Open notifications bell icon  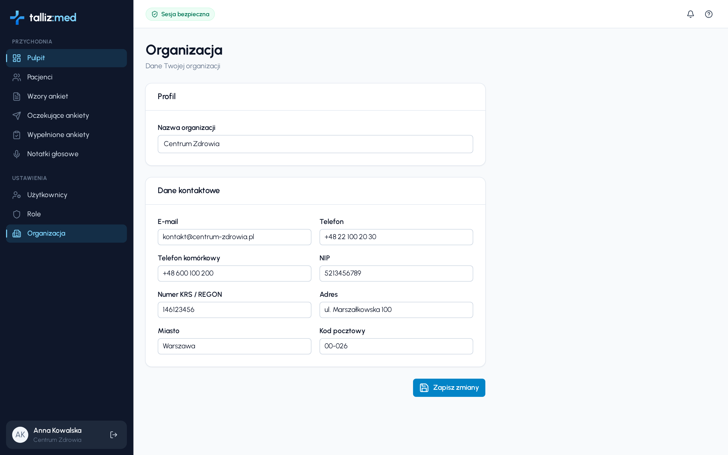690,14
